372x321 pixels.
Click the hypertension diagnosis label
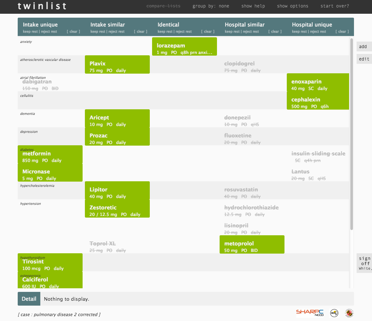coord(30,204)
